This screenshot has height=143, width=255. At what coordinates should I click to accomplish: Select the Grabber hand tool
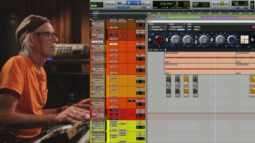(x=138, y=3)
